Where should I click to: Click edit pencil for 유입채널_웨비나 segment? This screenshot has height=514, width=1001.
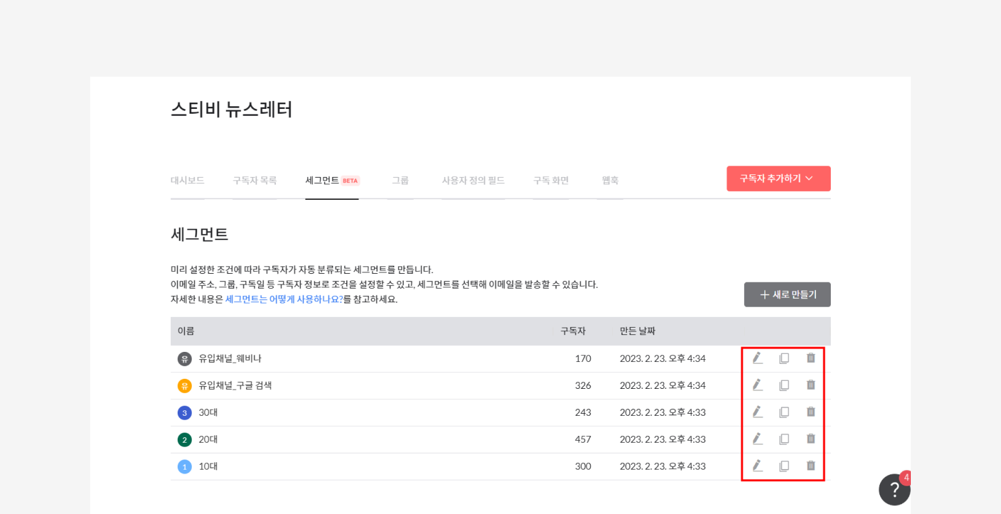pyautogui.click(x=757, y=358)
